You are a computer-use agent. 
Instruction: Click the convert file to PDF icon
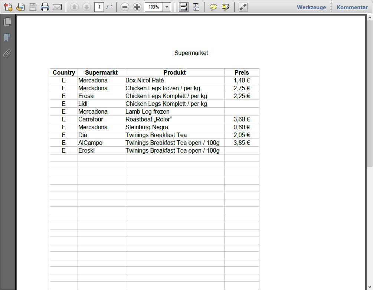tap(20, 7)
